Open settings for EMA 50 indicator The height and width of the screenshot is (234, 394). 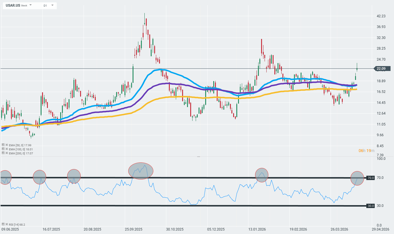click(3, 145)
